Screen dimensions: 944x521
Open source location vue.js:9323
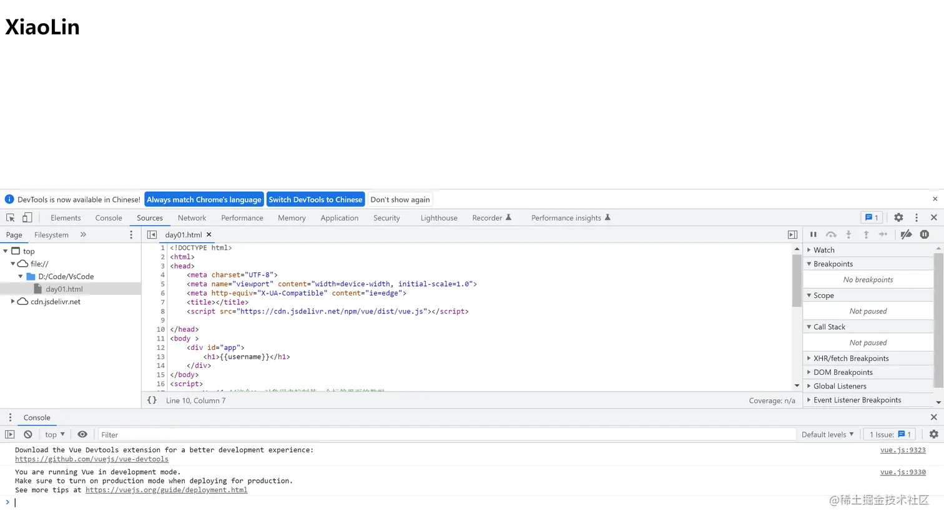pyautogui.click(x=903, y=450)
